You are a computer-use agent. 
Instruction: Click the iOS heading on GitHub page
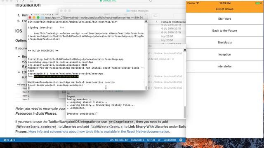(x=19, y=31)
